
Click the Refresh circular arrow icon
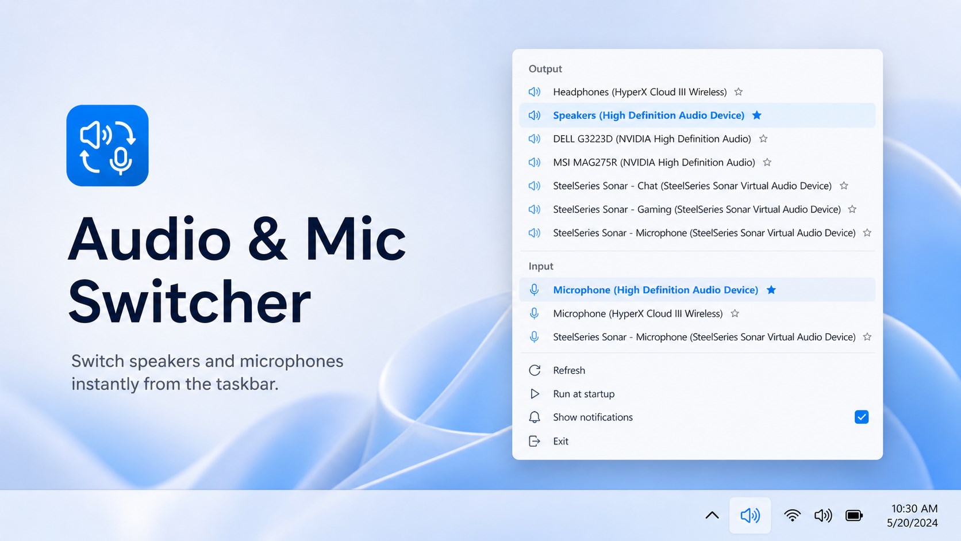(535, 370)
